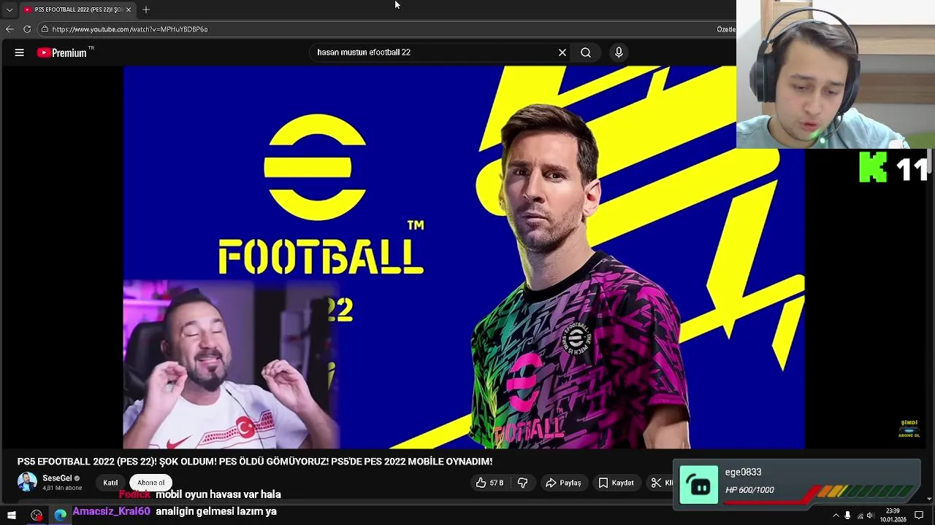Viewport: 935px width, 525px height.
Task: Open a new browser tab
Action: point(146,9)
